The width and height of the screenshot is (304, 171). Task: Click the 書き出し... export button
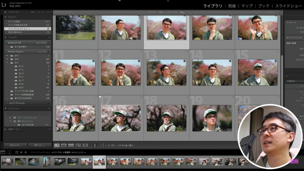point(40,145)
